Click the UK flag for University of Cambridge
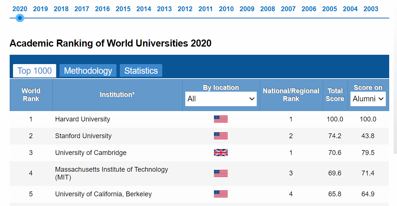Image resolution: width=397 pixels, height=206 pixels. click(221, 152)
